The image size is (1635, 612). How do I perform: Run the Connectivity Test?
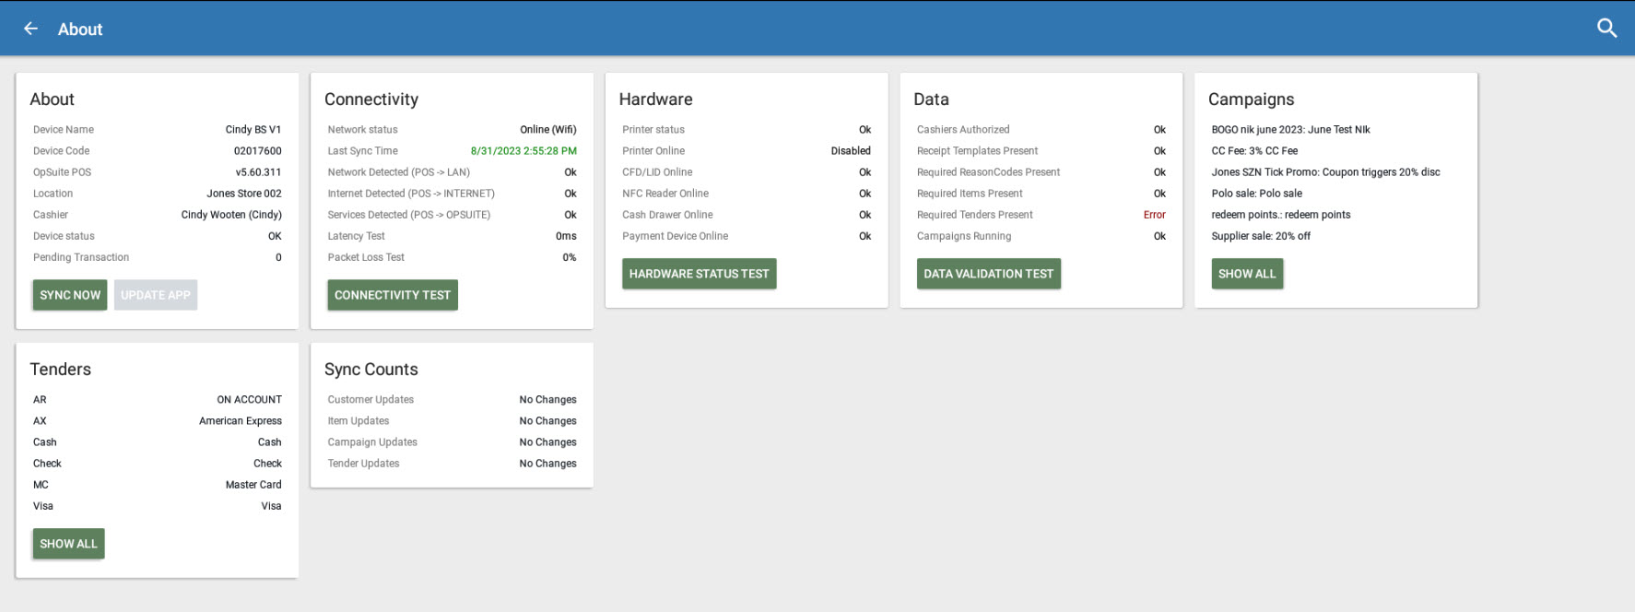pyautogui.click(x=393, y=295)
